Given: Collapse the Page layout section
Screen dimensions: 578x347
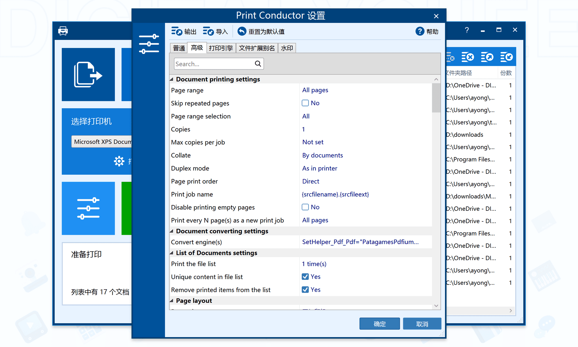Looking at the screenshot, I should (x=172, y=301).
